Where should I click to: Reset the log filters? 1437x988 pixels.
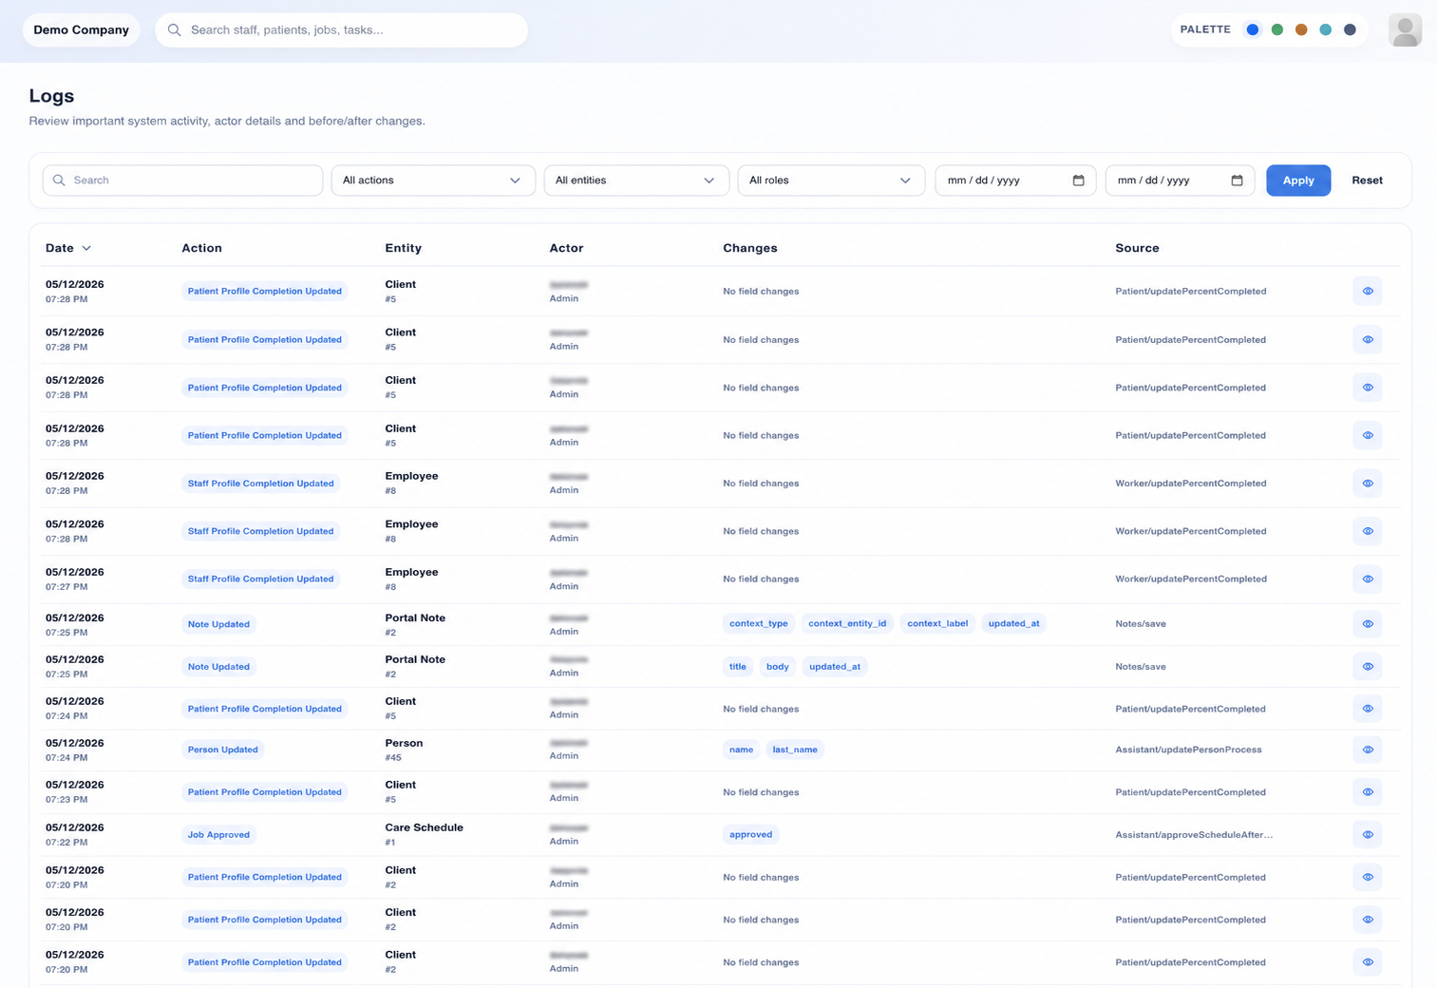(x=1367, y=180)
